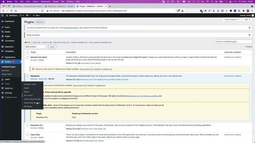Click the Brave Shields icon
This screenshot has height=143, width=255.
[178, 11]
